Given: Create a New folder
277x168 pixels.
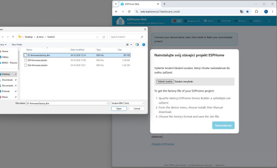Looking at the screenshot, I should tap(17, 45).
